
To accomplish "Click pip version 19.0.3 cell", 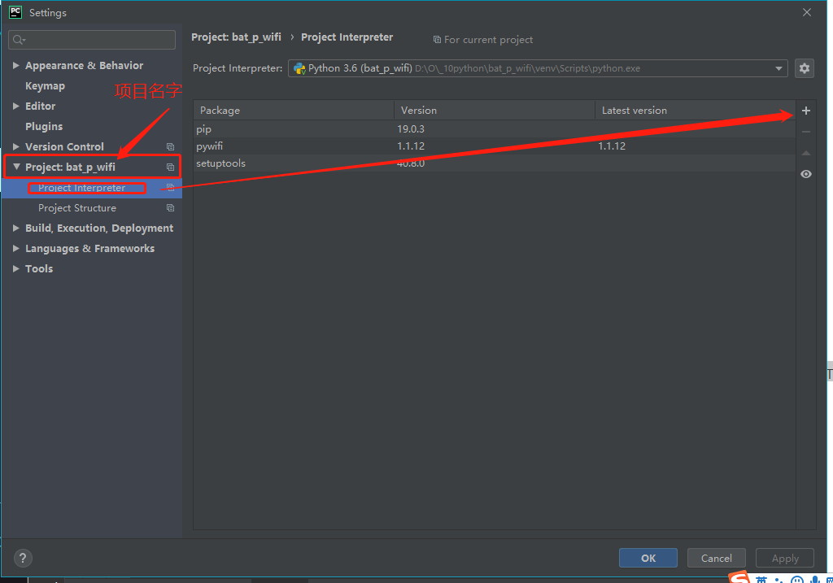I will click(411, 129).
